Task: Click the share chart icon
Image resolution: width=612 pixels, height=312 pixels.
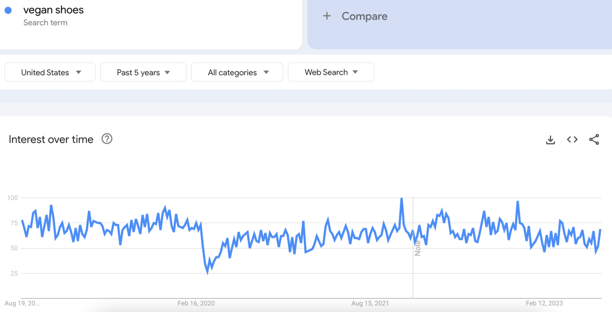Action: 594,139
